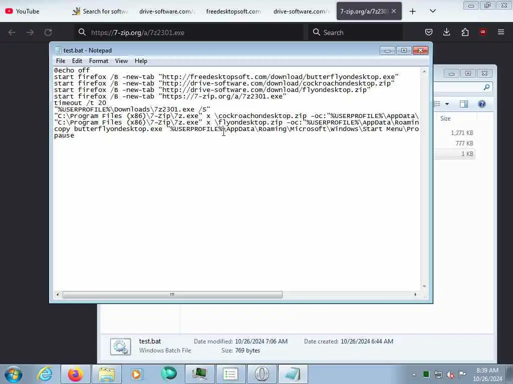This screenshot has height=384, width=513.
Task: Click Notepad horizontal scroll right arrow
Action: 415,294
